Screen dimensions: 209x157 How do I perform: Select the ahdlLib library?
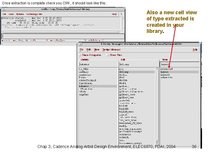coord(84,72)
